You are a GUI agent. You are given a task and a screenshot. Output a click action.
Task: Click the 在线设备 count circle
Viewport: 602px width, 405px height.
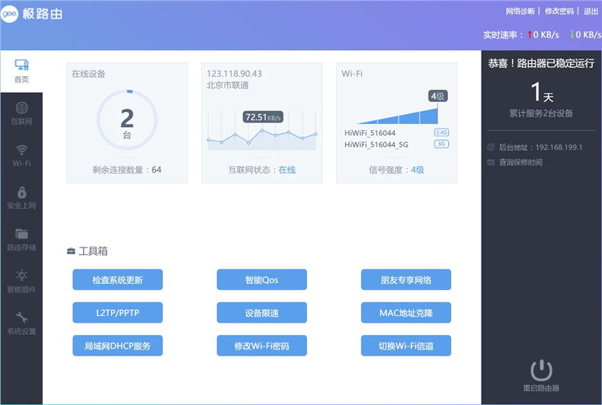pyautogui.click(x=127, y=120)
